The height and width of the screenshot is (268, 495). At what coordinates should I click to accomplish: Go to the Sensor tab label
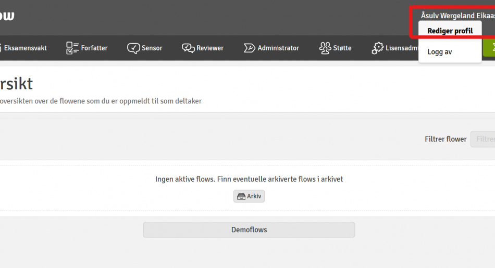point(152,48)
